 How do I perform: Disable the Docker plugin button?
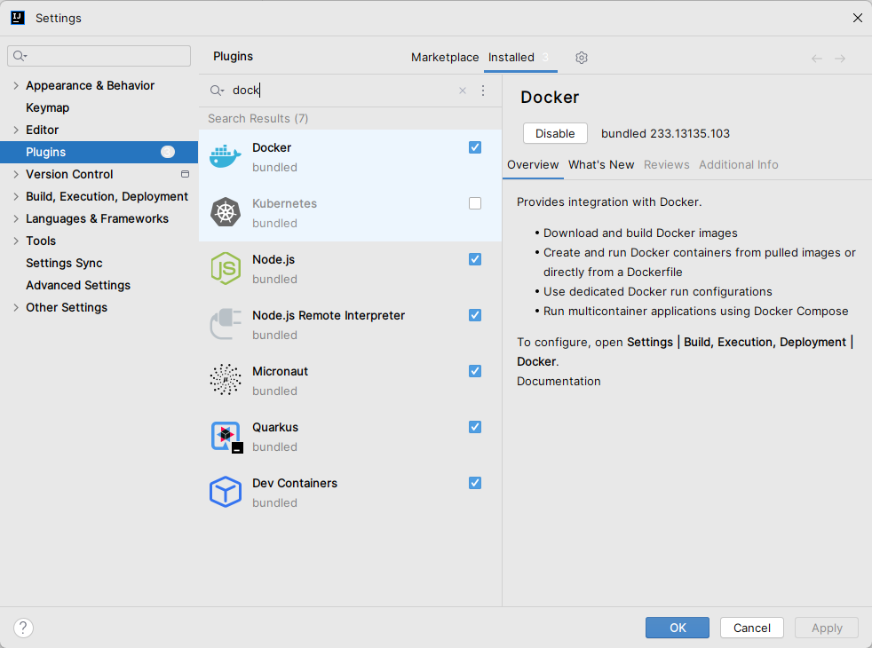555,133
